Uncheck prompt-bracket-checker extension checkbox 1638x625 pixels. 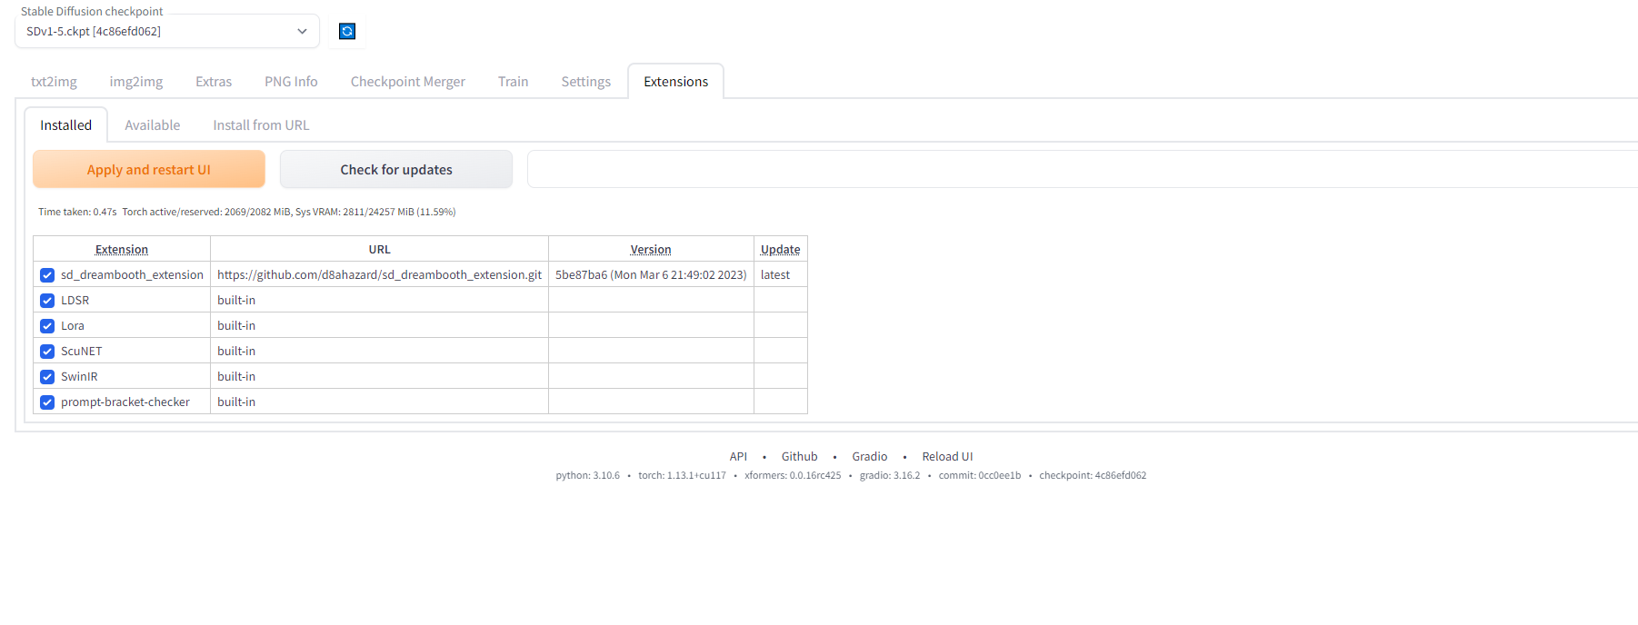[x=47, y=402]
